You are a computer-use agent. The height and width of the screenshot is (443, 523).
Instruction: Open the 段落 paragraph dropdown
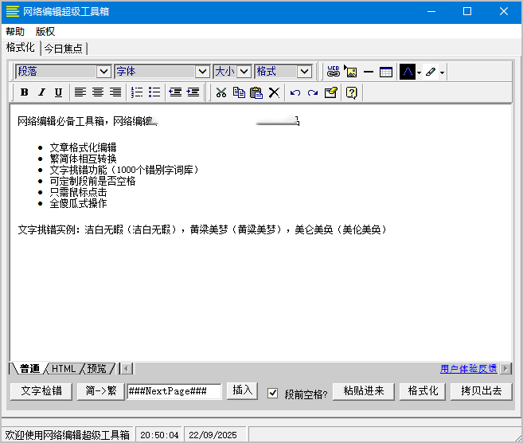tap(103, 72)
